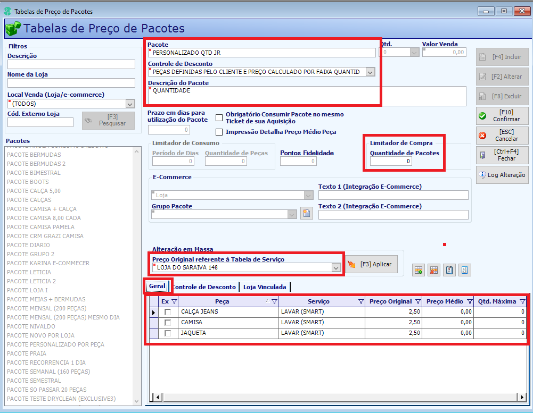This screenshot has height=413, width=533.
Task: Click the Pacotes list vertical scrollbar down arrow
Action: click(137, 401)
